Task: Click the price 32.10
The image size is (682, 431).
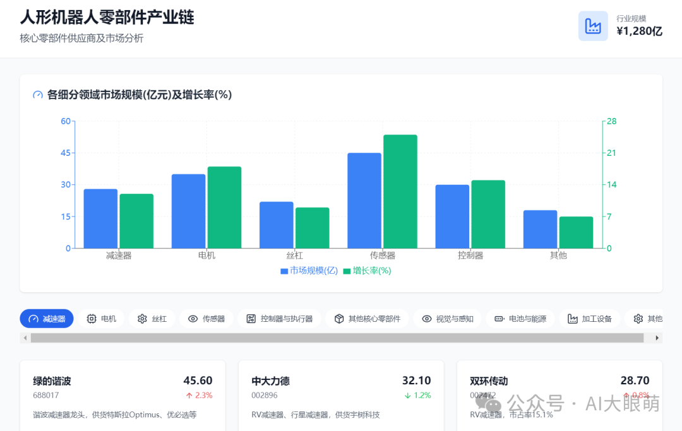Action: coord(416,381)
